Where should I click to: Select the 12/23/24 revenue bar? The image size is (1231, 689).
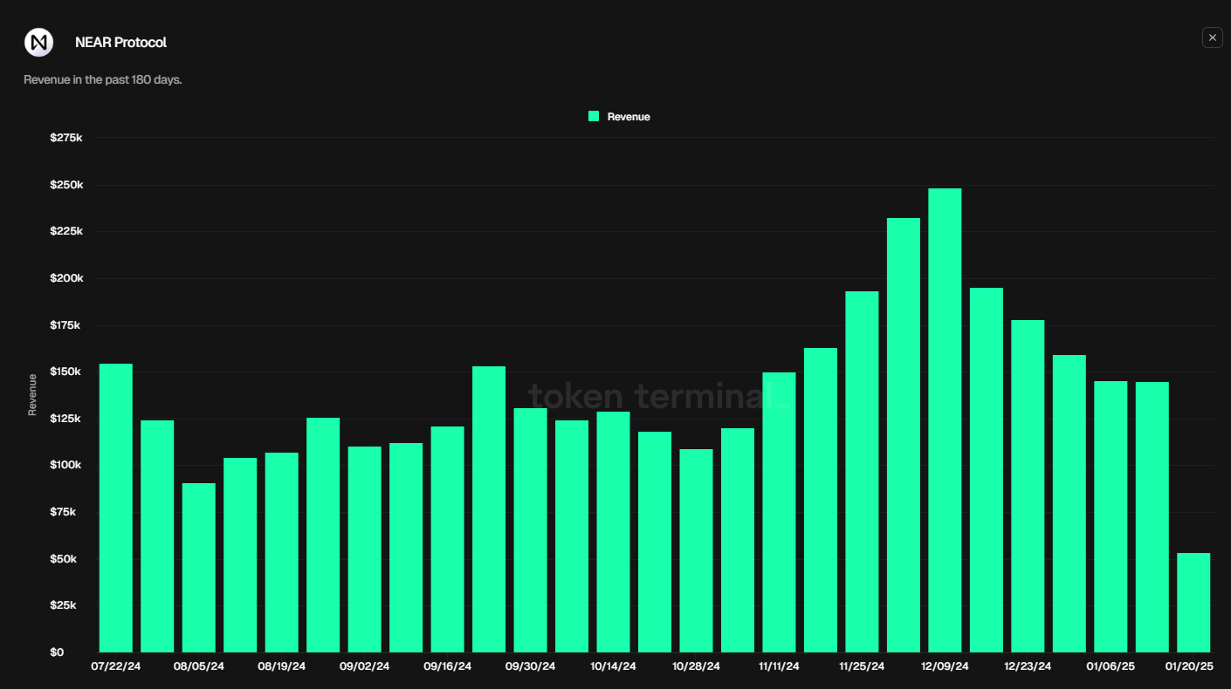(x=1028, y=486)
